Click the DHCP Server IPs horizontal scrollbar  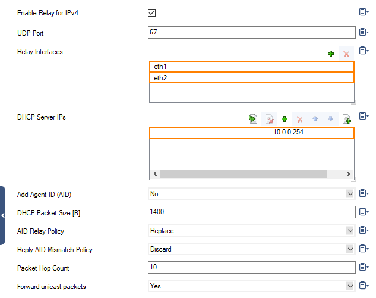tap(244, 174)
